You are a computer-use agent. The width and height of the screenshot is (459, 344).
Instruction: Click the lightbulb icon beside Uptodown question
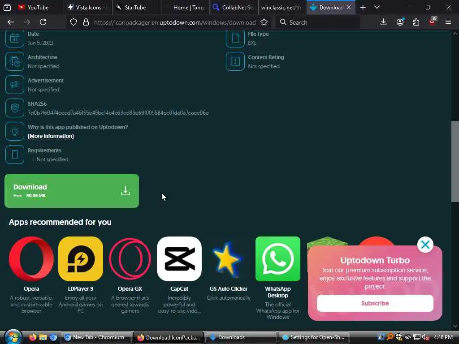[15, 131]
